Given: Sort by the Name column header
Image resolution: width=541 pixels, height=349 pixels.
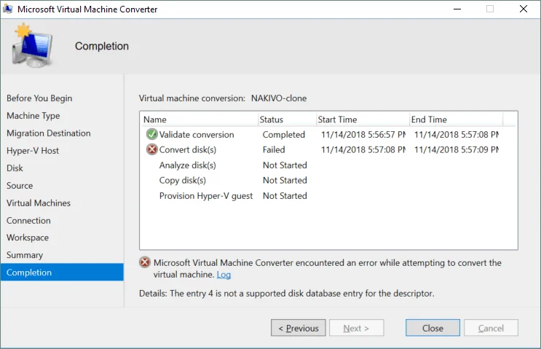Looking at the screenshot, I should coord(200,119).
